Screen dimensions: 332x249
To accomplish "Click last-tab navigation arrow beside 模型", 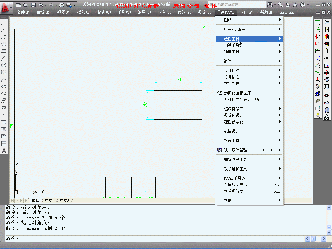I will [26, 200].
